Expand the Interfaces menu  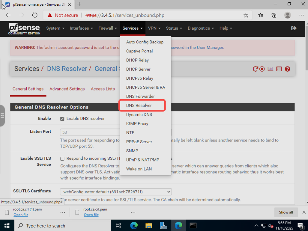81,28
